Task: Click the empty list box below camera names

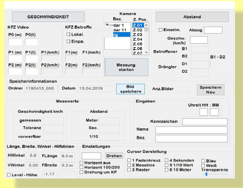Action: [117, 44]
